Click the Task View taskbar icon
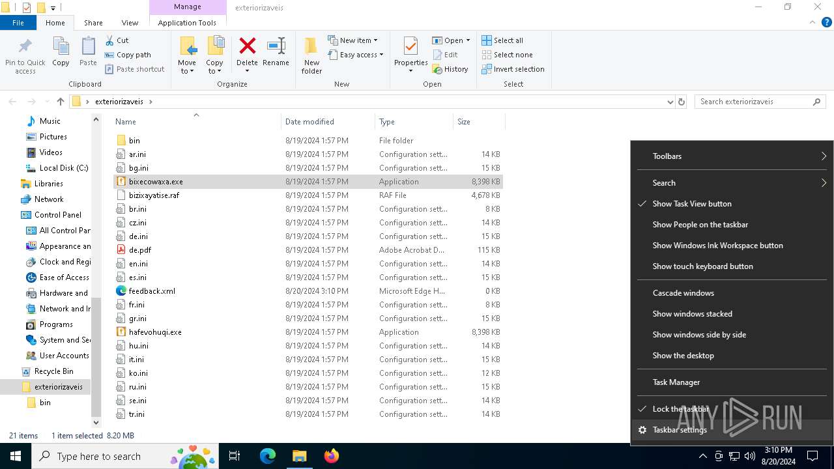The height and width of the screenshot is (469, 834). [x=235, y=456]
